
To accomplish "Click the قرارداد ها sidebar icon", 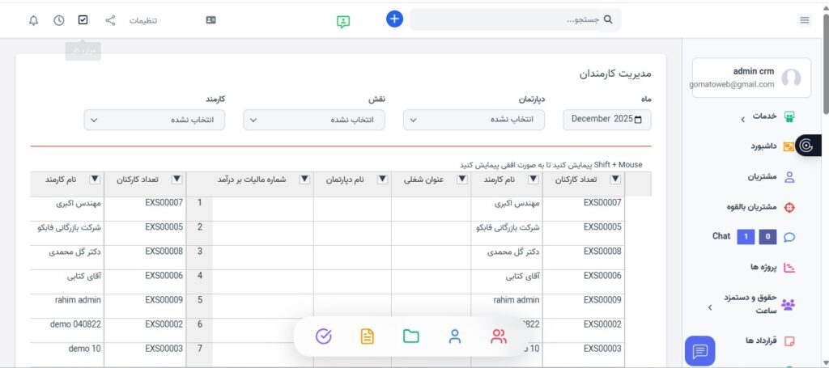I will pos(789,341).
